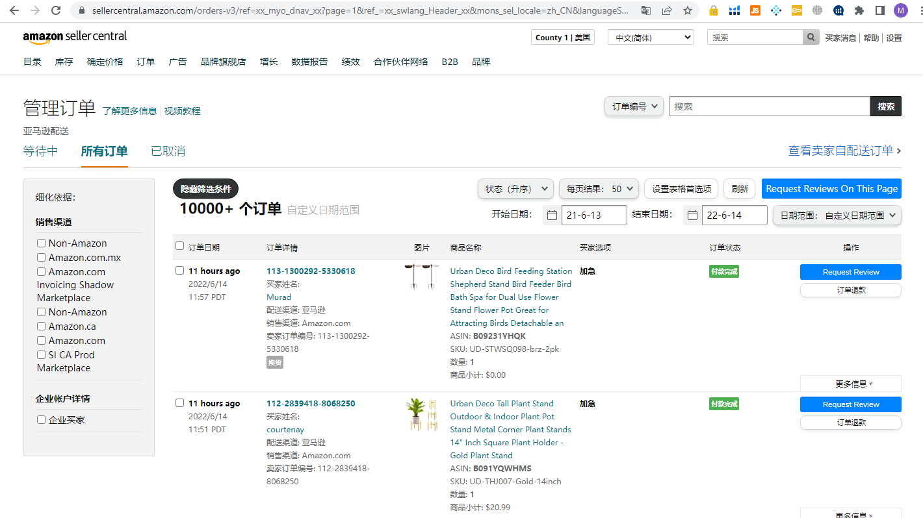Tick Amazon.com Invoicing Shadow Marketplace checkbox
Viewport: 923px width, 518px height.
pos(42,272)
